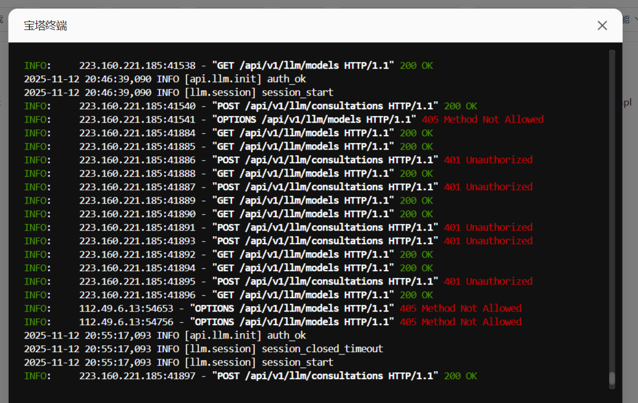
Task: Click the 宝塔终端 dialog title
Action: [45, 26]
